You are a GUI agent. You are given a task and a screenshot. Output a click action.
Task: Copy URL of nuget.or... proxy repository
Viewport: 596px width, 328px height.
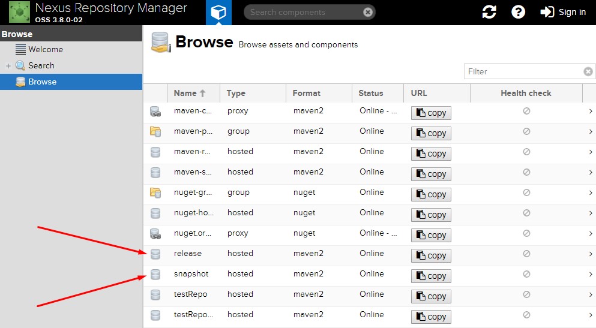point(431,236)
